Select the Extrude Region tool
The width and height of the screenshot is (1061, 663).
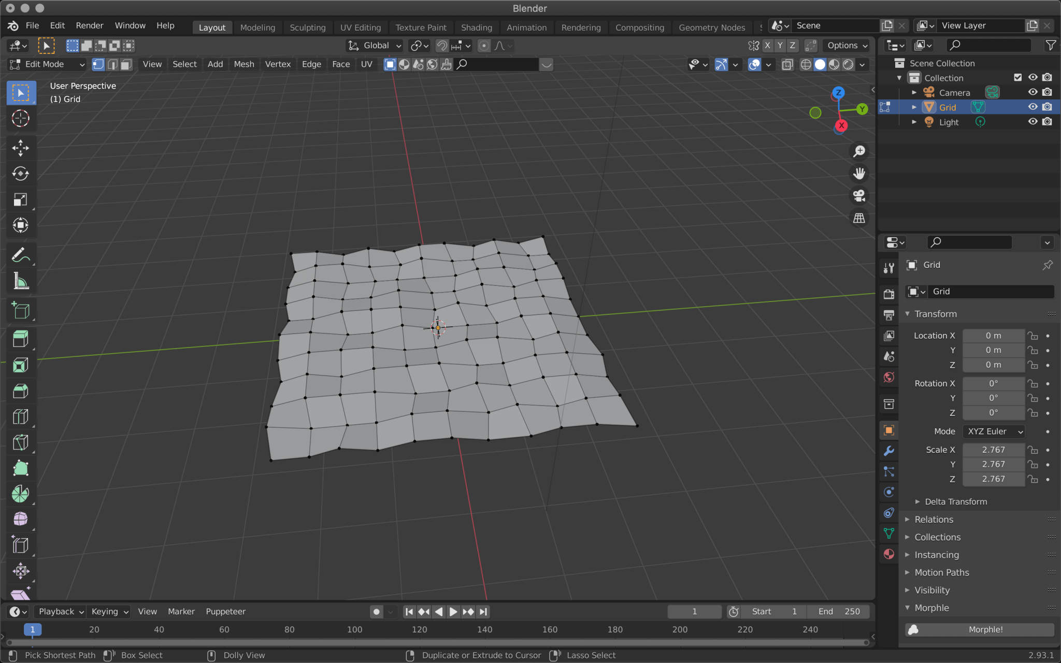tap(21, 338)
